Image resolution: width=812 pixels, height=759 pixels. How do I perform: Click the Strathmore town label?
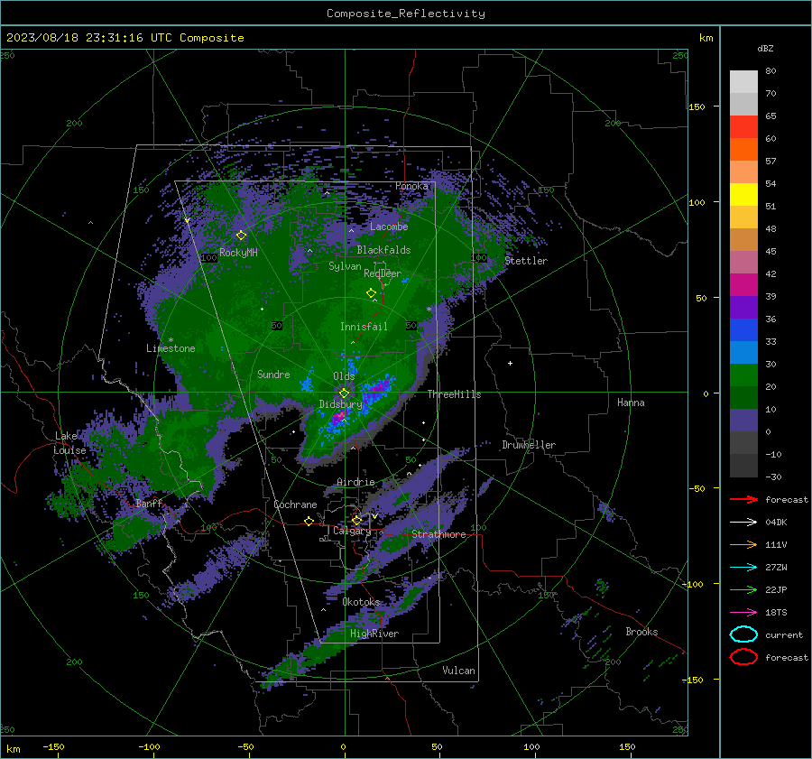[438, 534]
